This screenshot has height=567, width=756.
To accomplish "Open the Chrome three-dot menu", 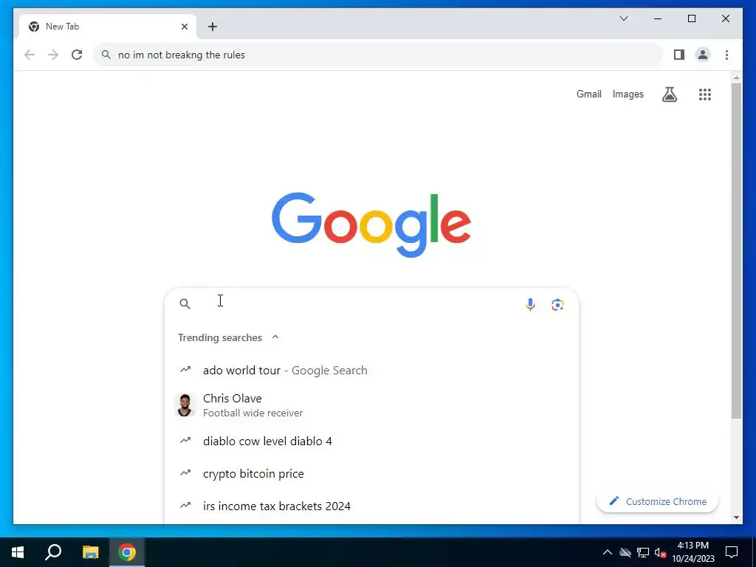I will (726, 55).
